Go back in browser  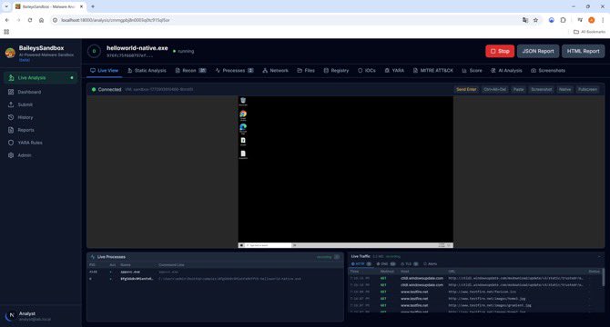pyautogui.click(x=7, y=20)
